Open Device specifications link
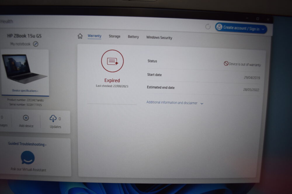Viewport: 292px width, 194px height. [x=25, y=91]
